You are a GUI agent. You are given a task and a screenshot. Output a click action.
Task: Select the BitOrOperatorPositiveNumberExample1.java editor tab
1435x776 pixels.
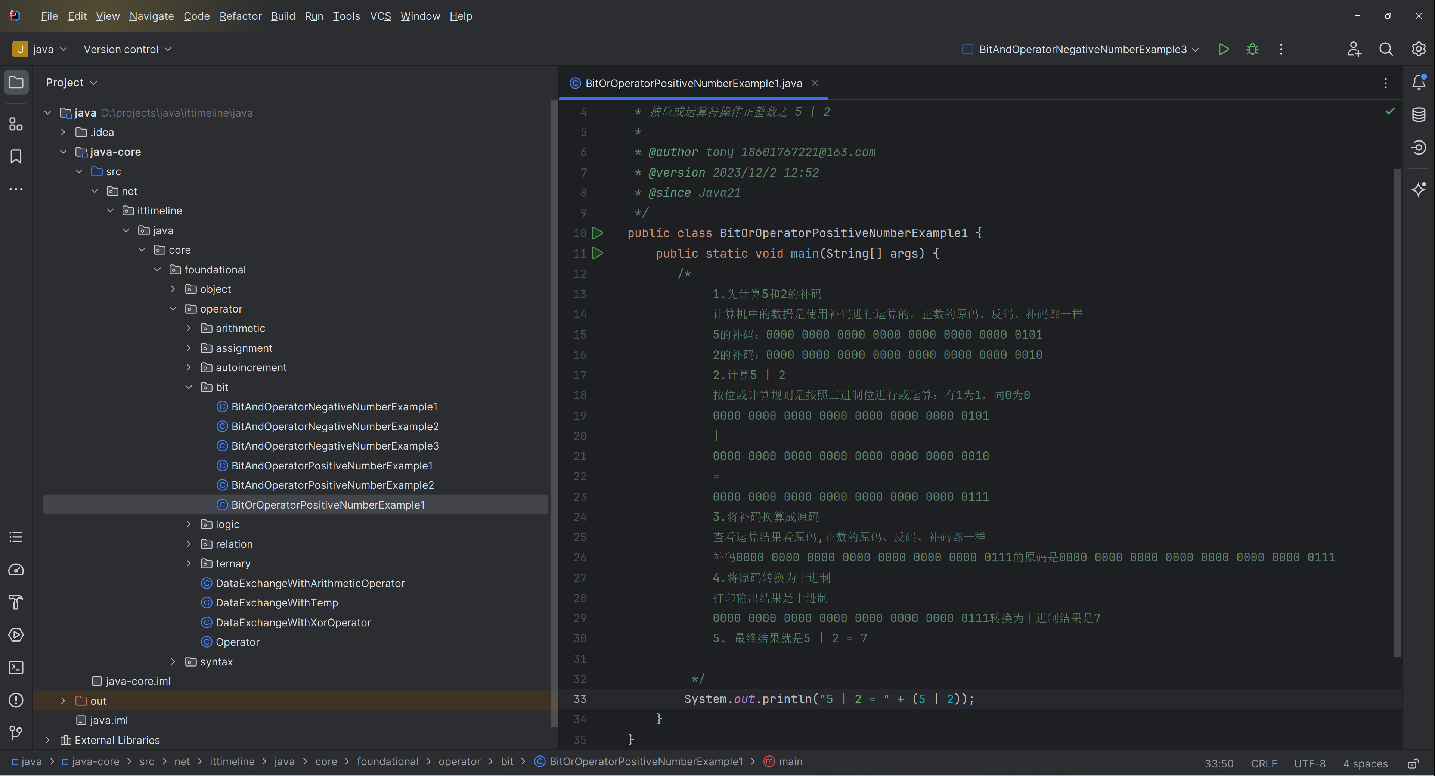(693, 83)
